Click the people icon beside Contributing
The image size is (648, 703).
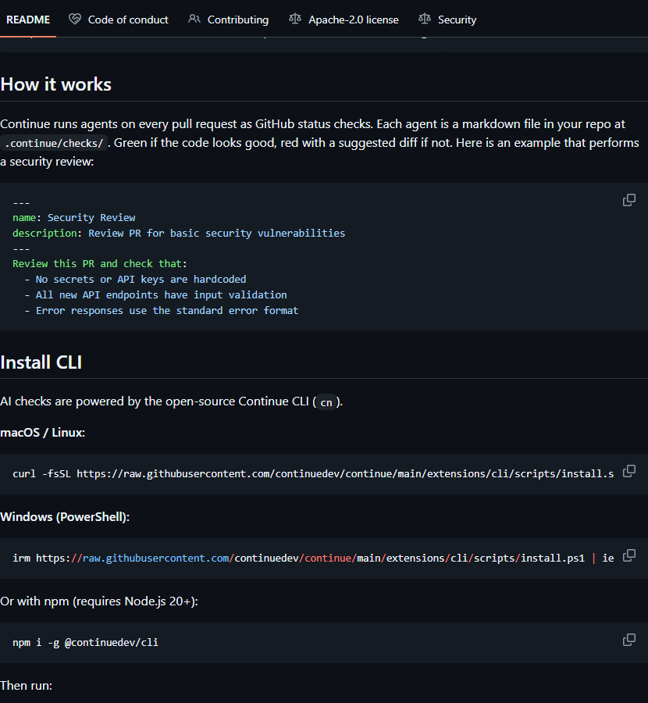194,20
